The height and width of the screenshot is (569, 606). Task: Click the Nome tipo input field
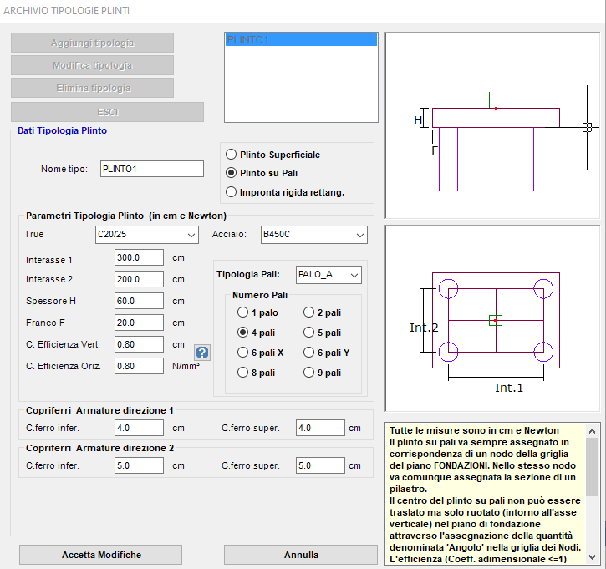152,169
